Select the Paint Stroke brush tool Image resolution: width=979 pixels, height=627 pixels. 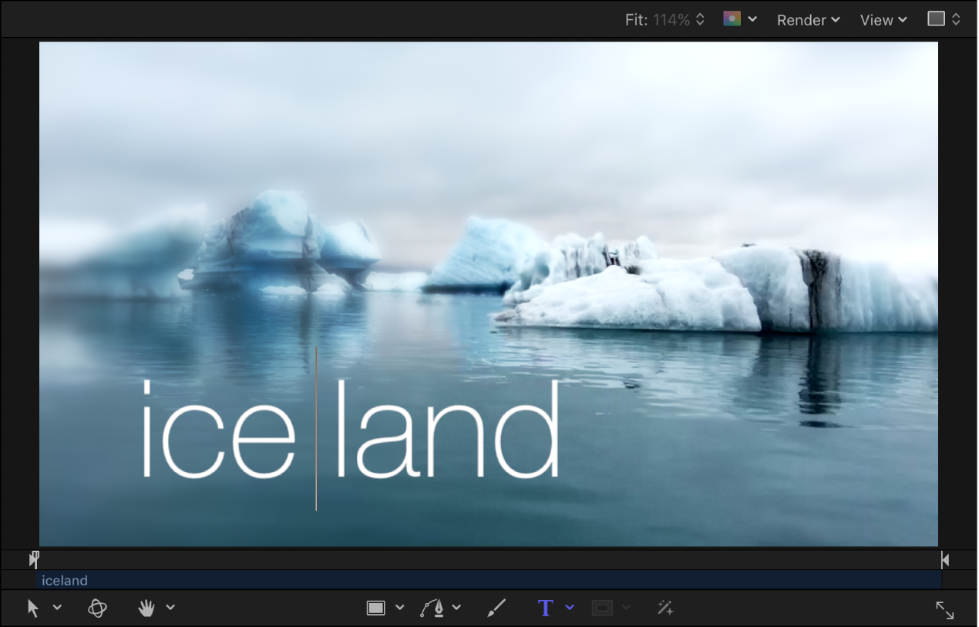pyautogui.click(x=496, y=608)
